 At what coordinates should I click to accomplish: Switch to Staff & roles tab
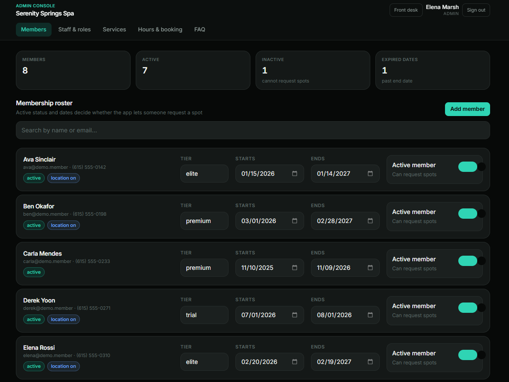coord(74,30)
